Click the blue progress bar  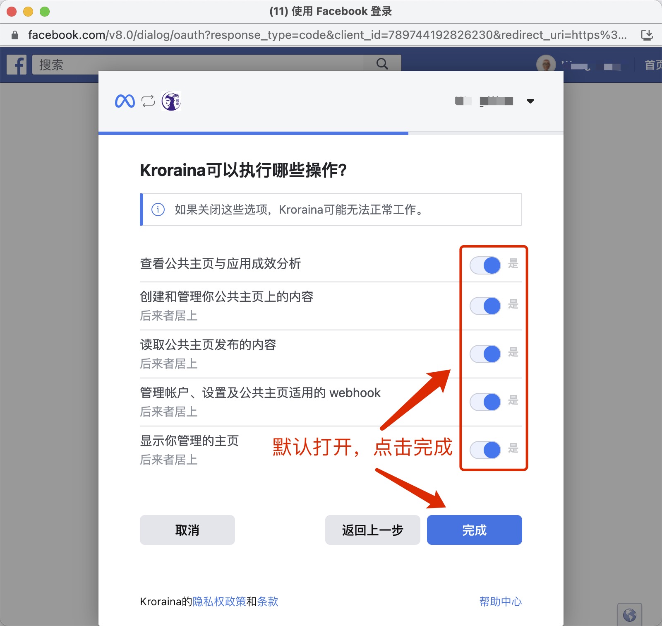[253, 133]
